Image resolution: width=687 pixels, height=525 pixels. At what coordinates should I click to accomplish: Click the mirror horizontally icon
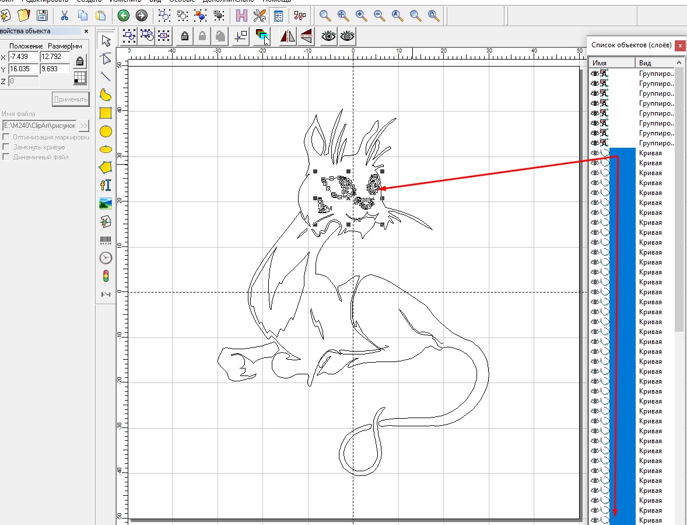point(288,36)
